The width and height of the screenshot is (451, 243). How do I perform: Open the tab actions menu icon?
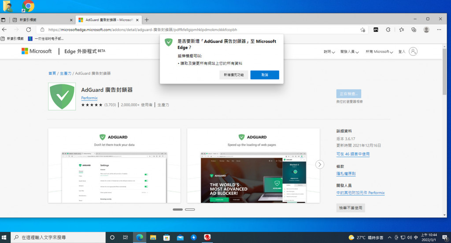3,20
